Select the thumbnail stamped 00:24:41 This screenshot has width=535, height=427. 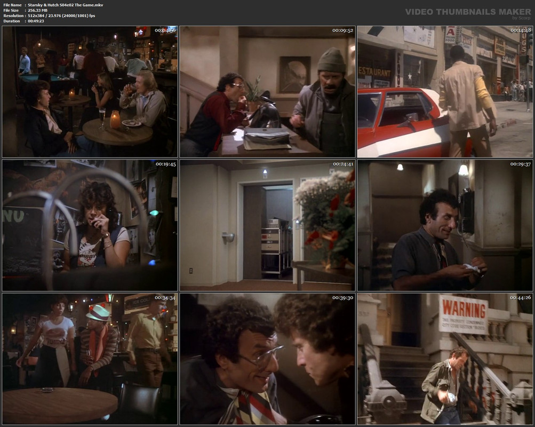tap(268, 225)
